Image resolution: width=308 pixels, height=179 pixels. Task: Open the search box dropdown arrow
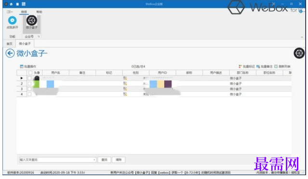click(x=94, y=160)
